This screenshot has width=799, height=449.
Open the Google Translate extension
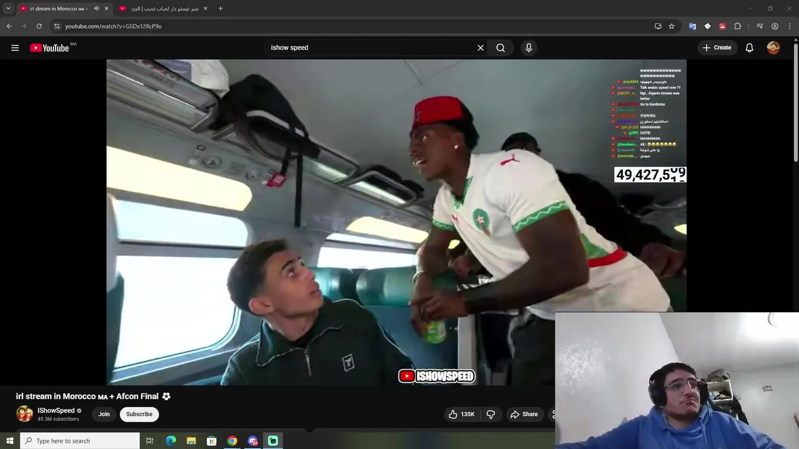(x=692, y=26)
